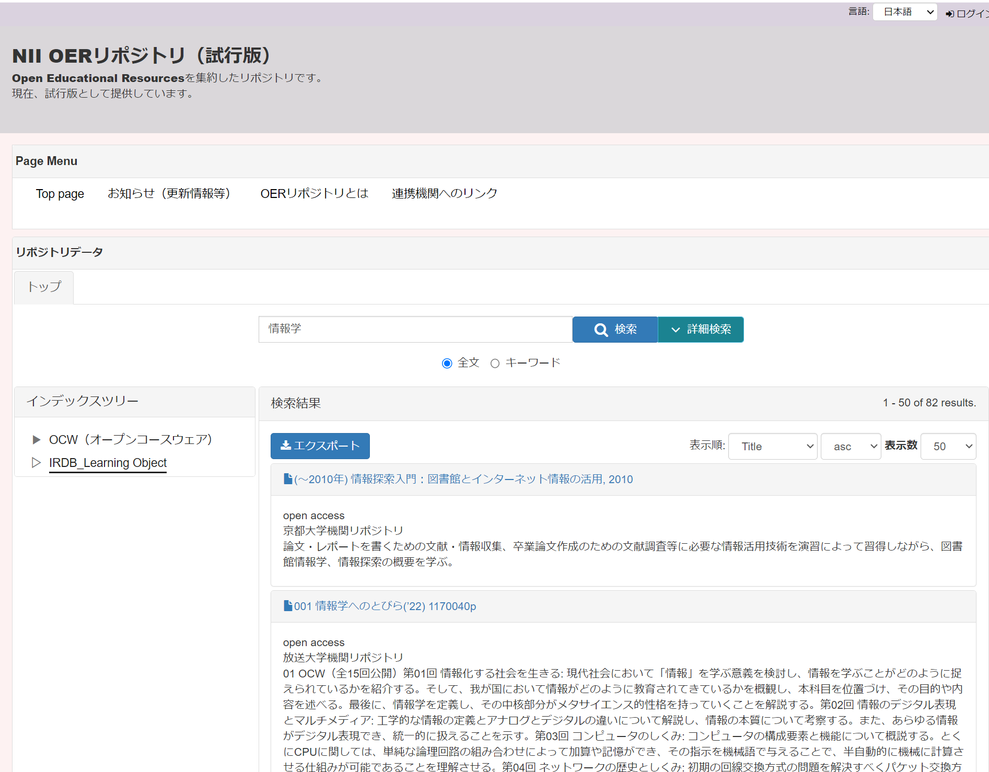Click the NII OERリポジトリ(試行版) site title
Image resolution: width=989 pixels, height=772 pixels.
(141, 56)
